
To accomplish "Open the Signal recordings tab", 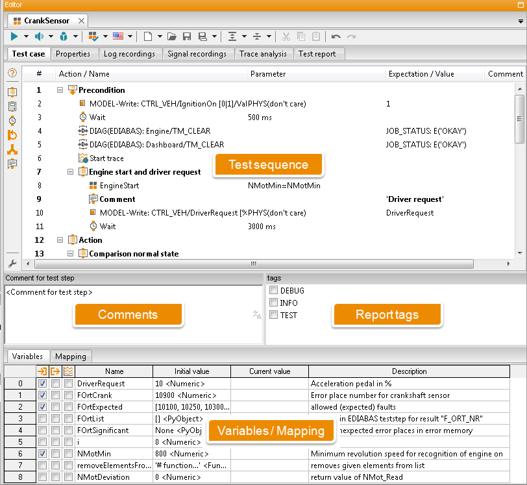I will coord(197,54).
